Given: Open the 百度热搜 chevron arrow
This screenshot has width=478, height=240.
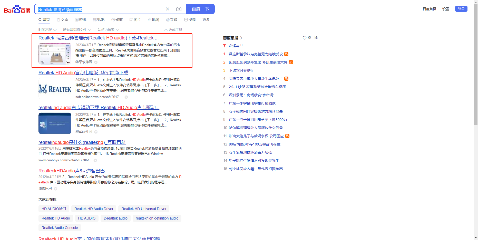Looking at the screenshot, I should [241, 38].
